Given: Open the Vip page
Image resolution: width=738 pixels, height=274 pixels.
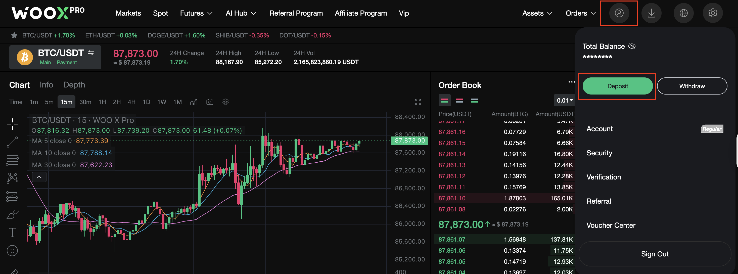Looking at the screenshot, I should point(404,13).
